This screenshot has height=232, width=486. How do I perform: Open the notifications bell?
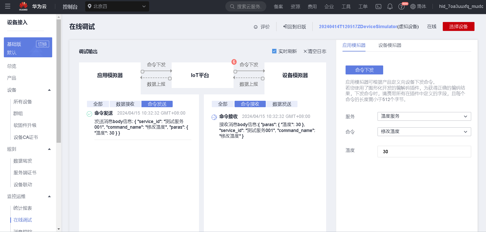point(390,7)
